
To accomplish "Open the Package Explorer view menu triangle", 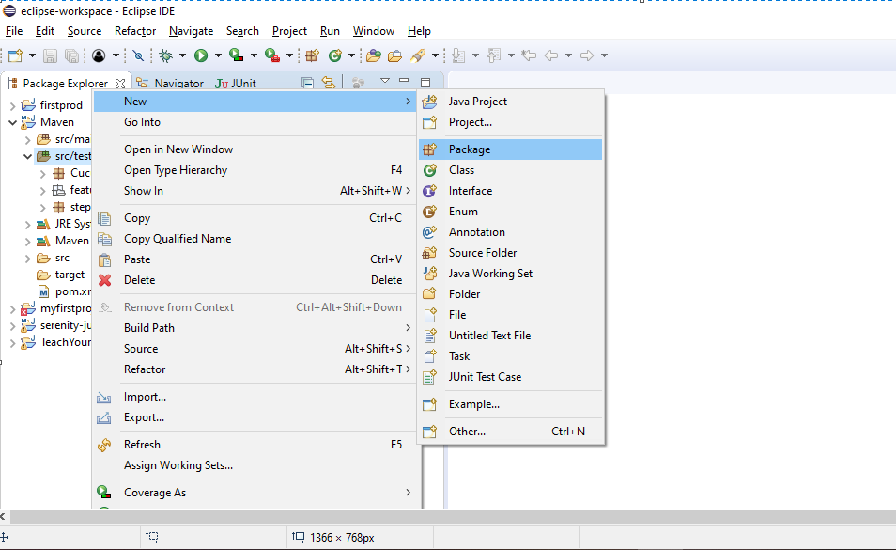I will click(x=384, y=83).
